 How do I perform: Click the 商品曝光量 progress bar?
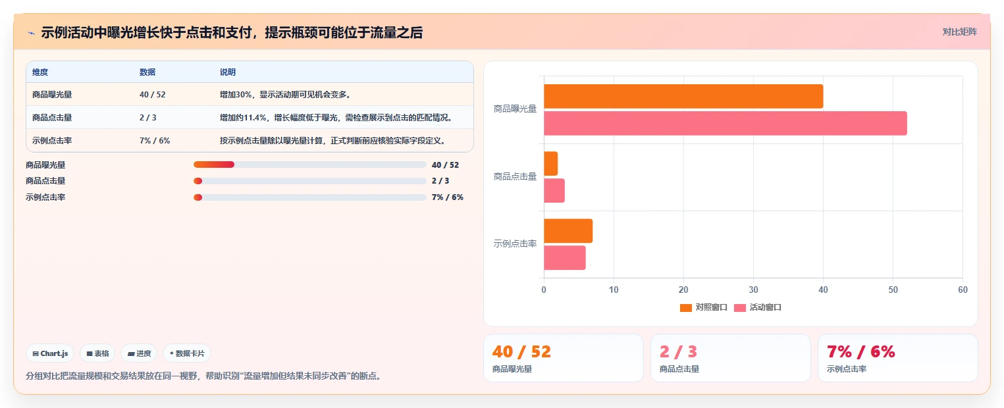(310, 165)
